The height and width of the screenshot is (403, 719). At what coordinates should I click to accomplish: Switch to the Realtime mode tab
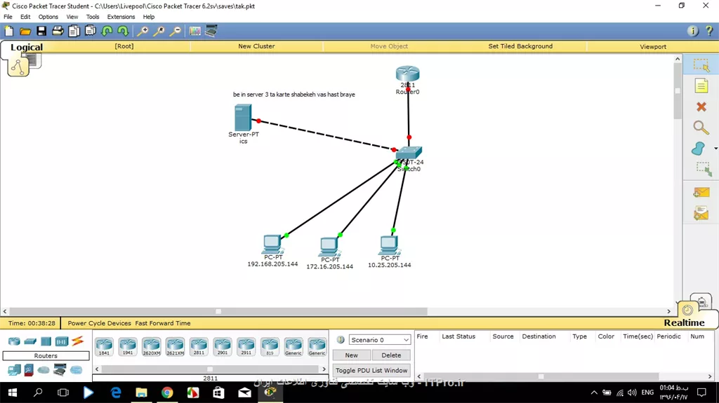pos(684,323)
